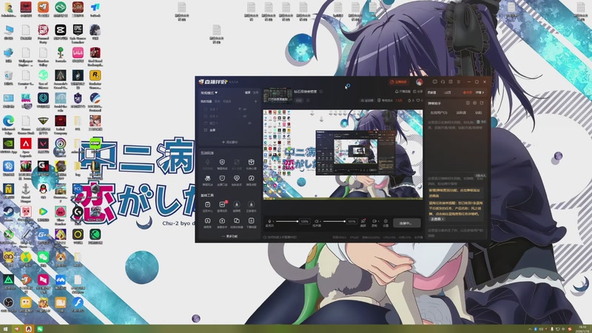Click the 去查看 link in the task notice

coord(437,219)
